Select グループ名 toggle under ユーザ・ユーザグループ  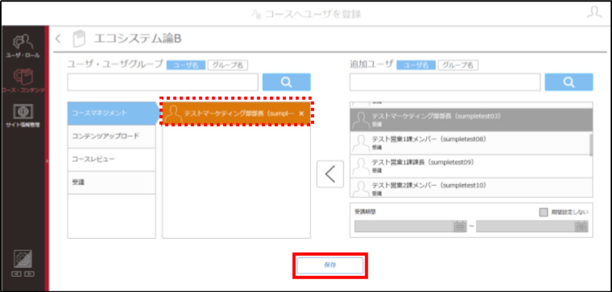tap(227, 65)
